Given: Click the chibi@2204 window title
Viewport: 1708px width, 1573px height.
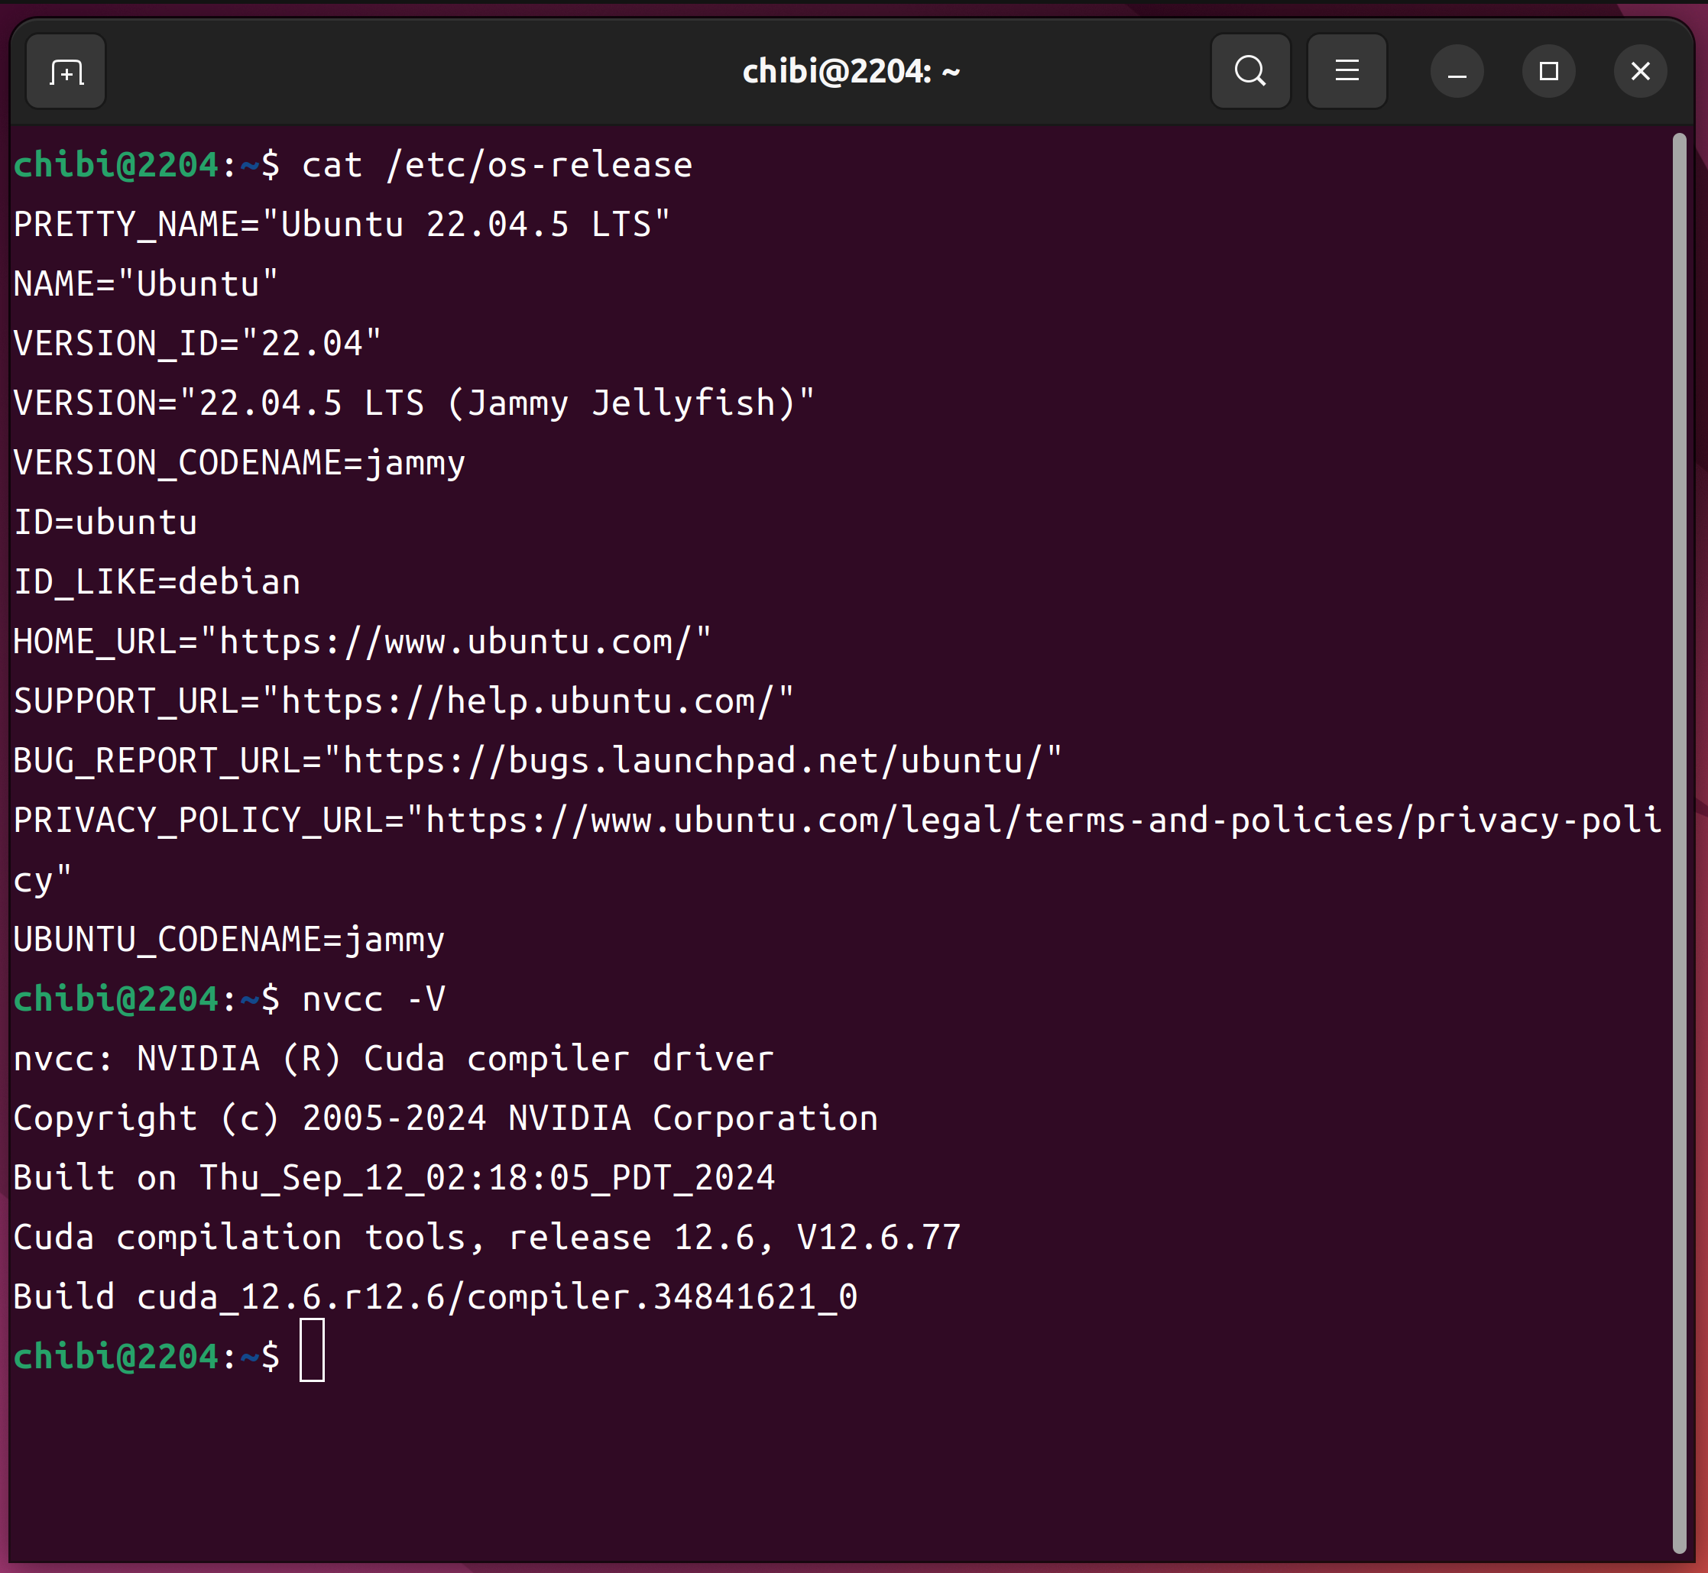Looking at the screenshot, I should pos(851,72).
